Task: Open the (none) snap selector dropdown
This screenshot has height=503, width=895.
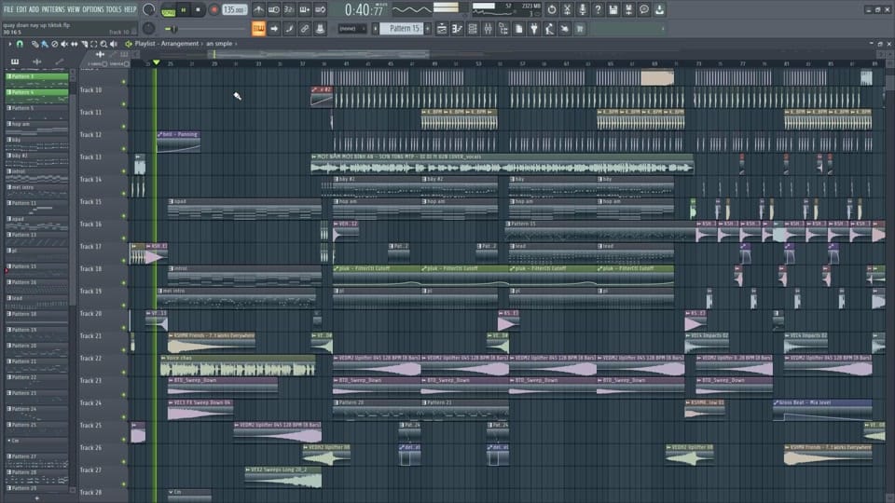Action: click(x=351, y=29)
